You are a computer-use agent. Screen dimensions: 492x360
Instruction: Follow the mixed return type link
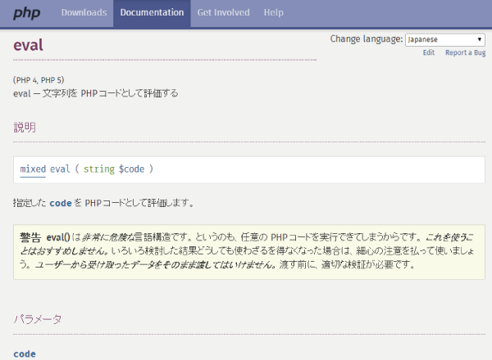(x=33, y=169)
